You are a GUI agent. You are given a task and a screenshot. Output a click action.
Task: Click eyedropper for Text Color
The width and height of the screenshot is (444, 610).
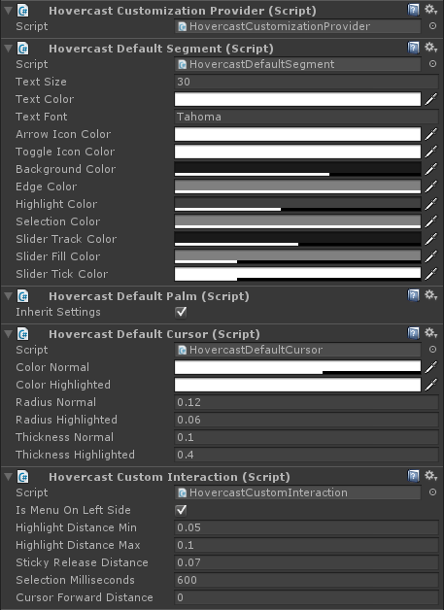coord(430,99)
